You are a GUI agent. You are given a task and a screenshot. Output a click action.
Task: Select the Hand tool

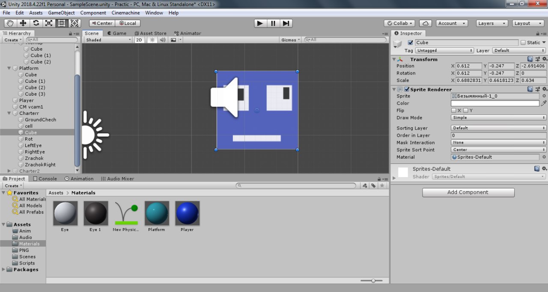tap(10, 23)
